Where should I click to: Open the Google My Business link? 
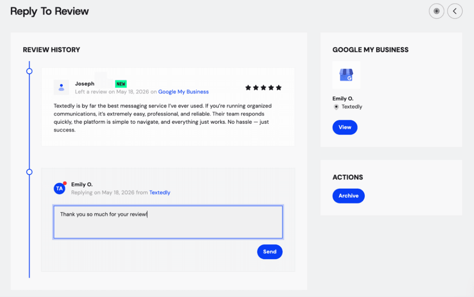[183, 92]
